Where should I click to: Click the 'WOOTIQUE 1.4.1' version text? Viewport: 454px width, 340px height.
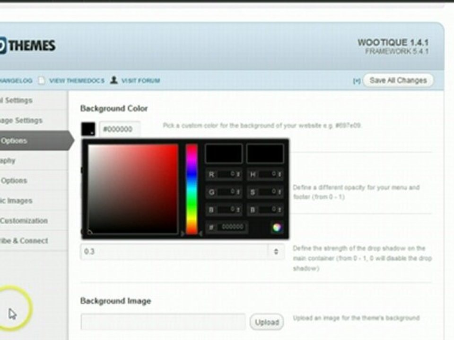point(393,42)
